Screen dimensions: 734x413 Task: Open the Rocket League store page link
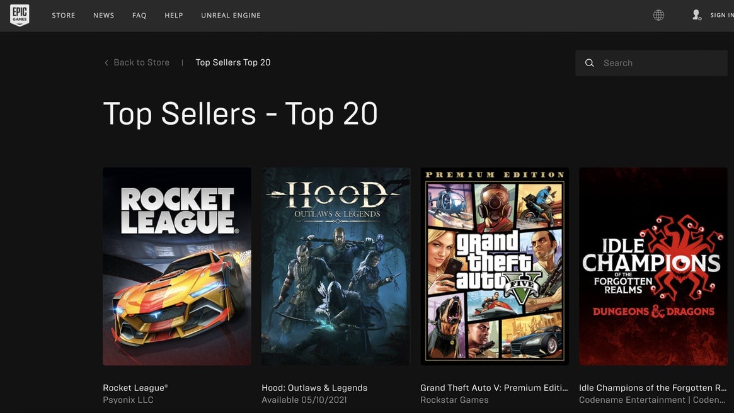(x=134, y=387)
